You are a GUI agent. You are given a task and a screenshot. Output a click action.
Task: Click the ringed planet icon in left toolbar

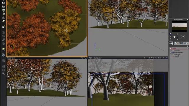tap(4, 21)
